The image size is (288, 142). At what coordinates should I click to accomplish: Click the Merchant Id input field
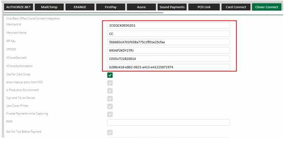pos(168,26)
